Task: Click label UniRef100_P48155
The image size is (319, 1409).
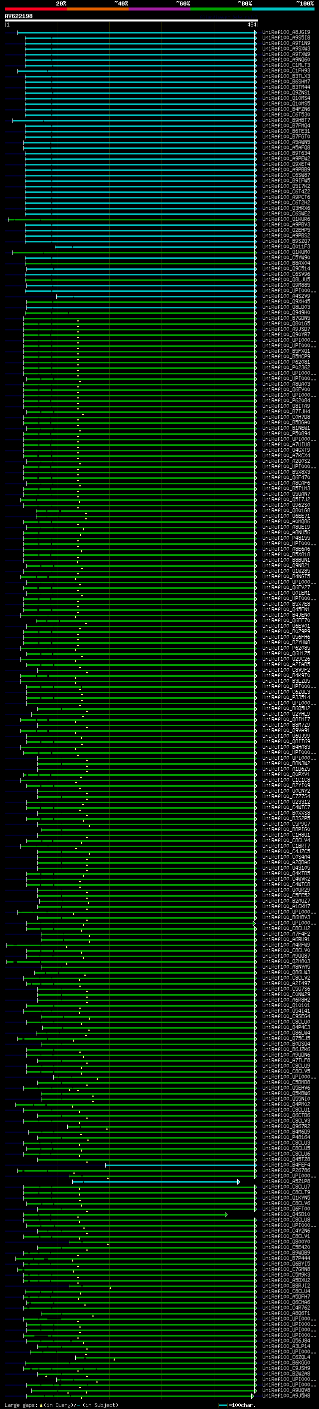Action: click(286, 538)
